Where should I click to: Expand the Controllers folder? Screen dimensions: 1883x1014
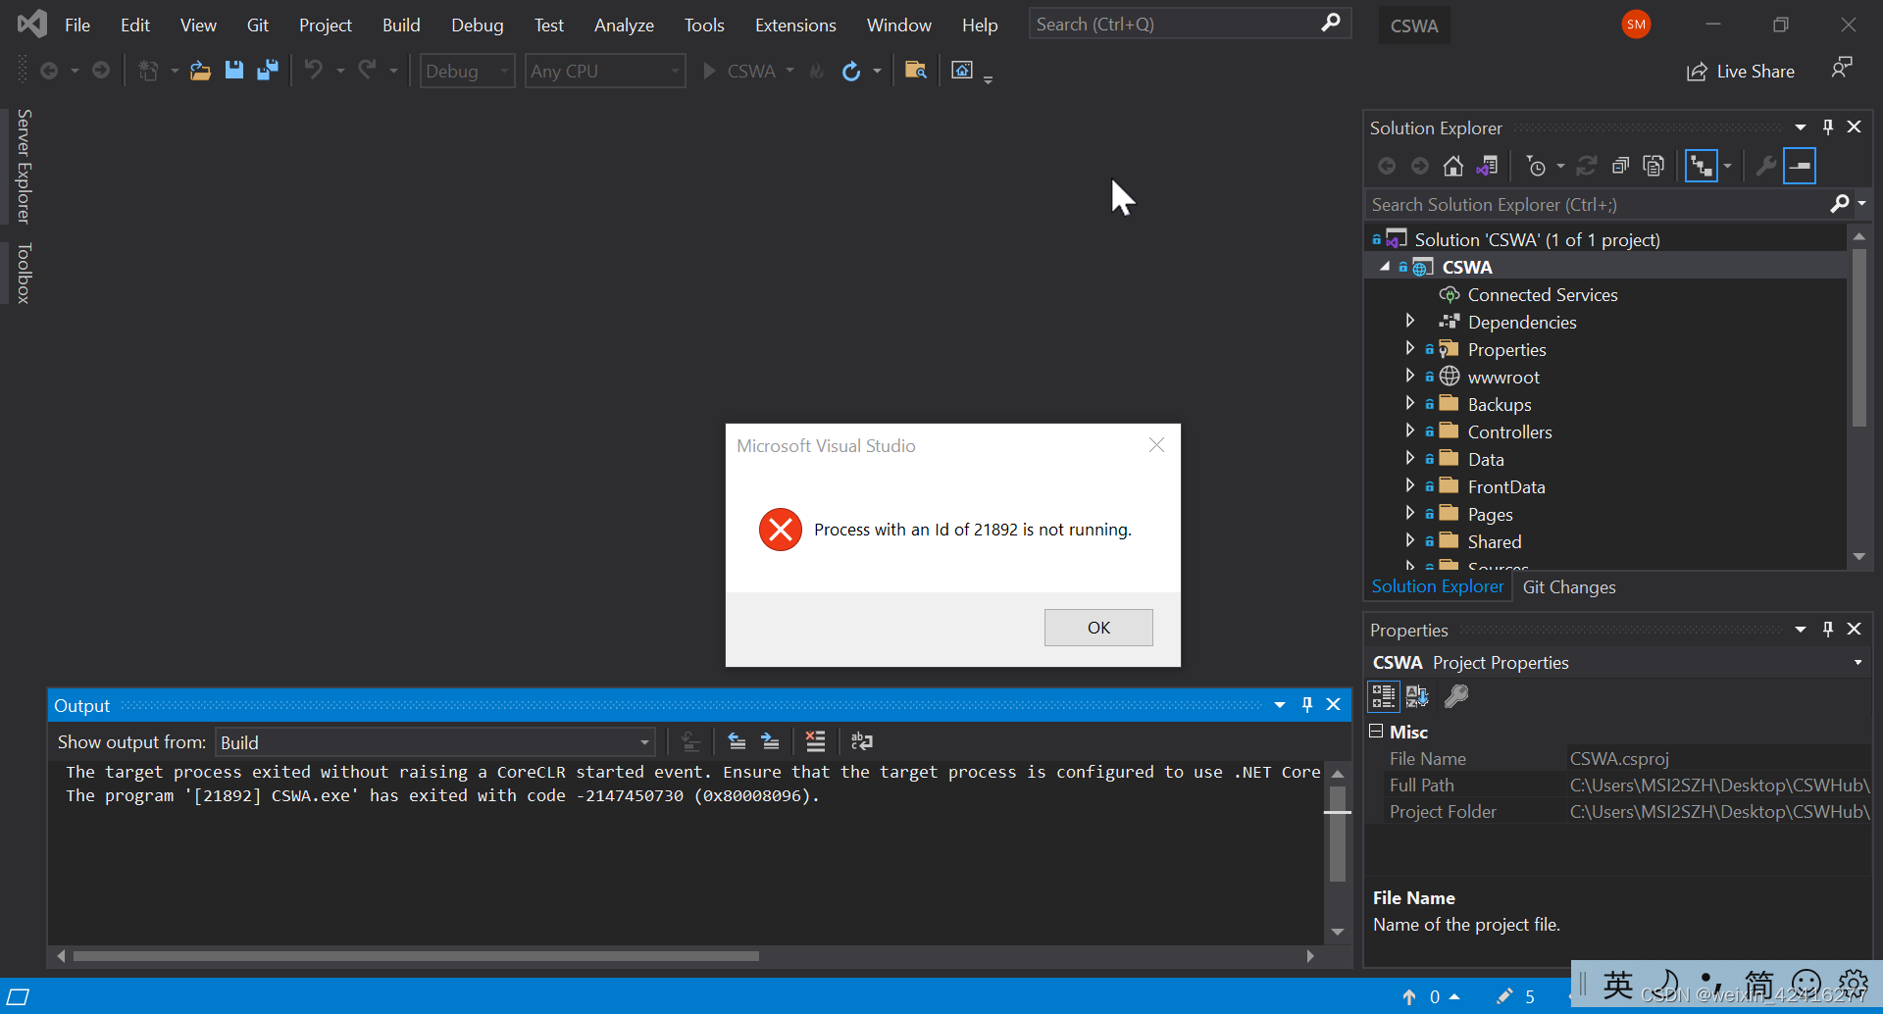(1410, 431)
